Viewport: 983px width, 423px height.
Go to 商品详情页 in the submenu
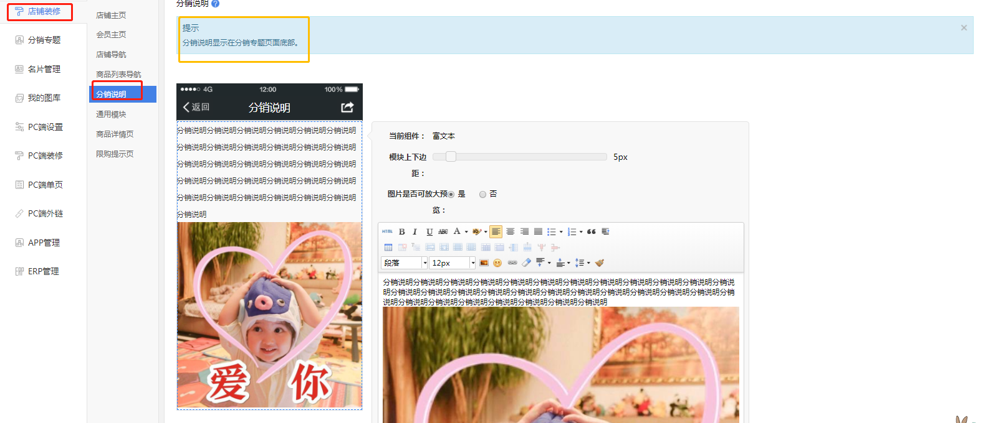tap(115, 134)
